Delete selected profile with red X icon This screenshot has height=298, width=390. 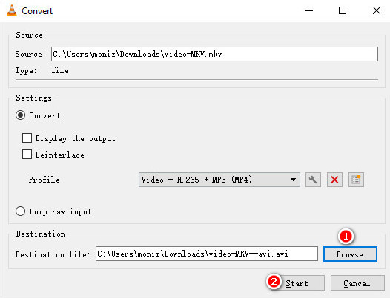click(334, 180)
